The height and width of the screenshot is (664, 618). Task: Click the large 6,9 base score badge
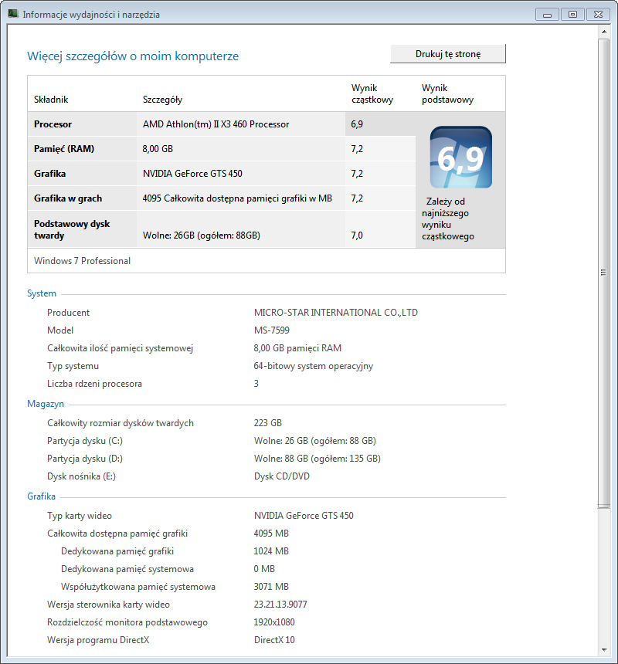460,158
